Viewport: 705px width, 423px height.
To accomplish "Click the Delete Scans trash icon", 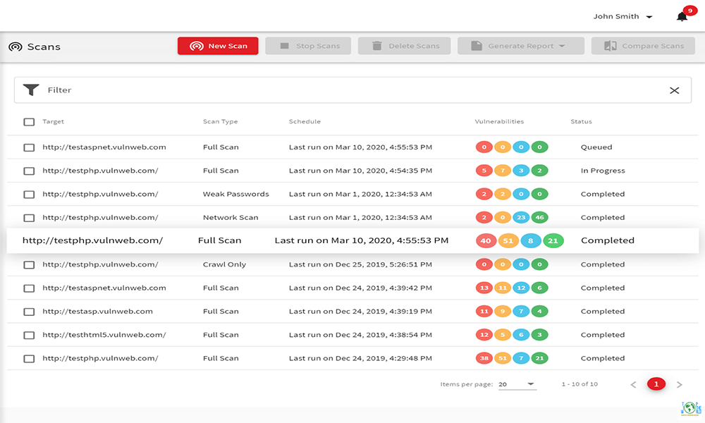I will point(377,46).
